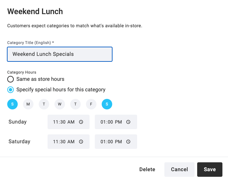
Task: Click the Cancel button
Action: (x=179, y=170)
